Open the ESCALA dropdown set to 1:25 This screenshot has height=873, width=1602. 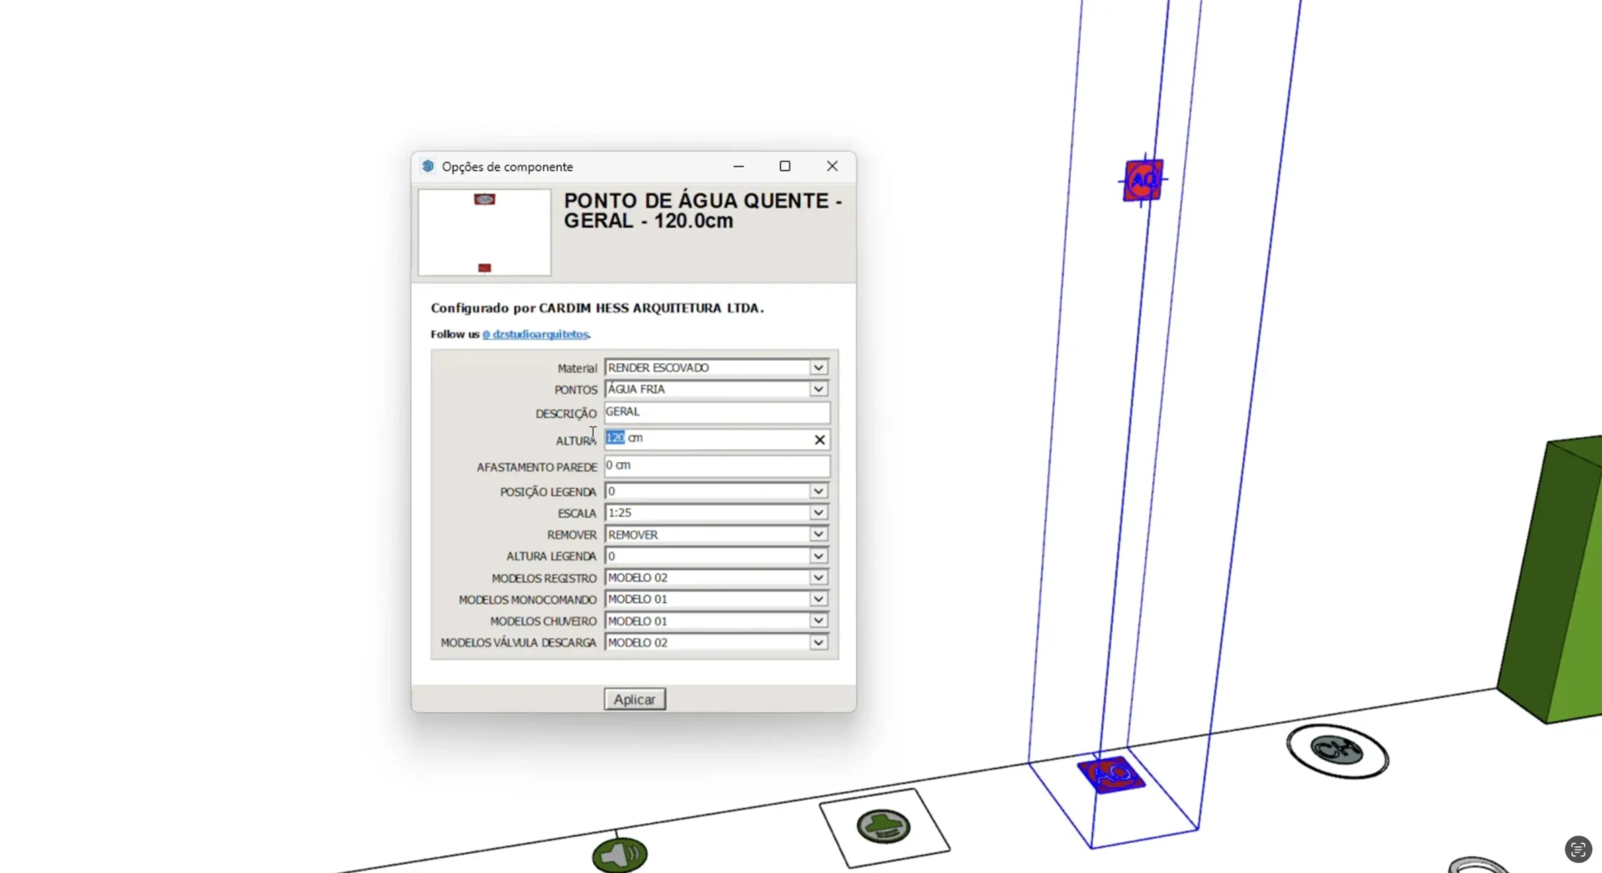[818, 513]
